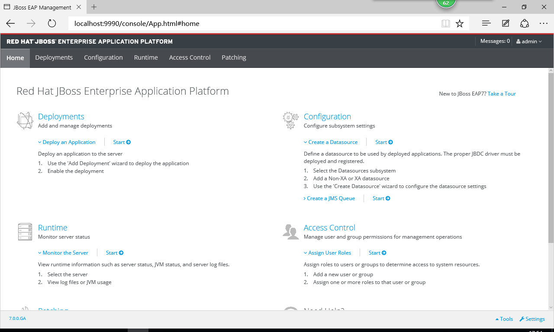Open the admin user dropdown

529,41
